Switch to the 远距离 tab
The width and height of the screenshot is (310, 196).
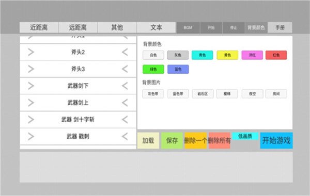(78, 27)
